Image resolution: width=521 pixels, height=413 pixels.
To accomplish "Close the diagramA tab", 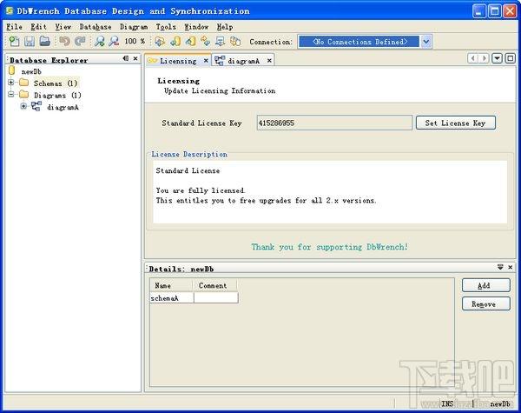I will tap(269, 61).
